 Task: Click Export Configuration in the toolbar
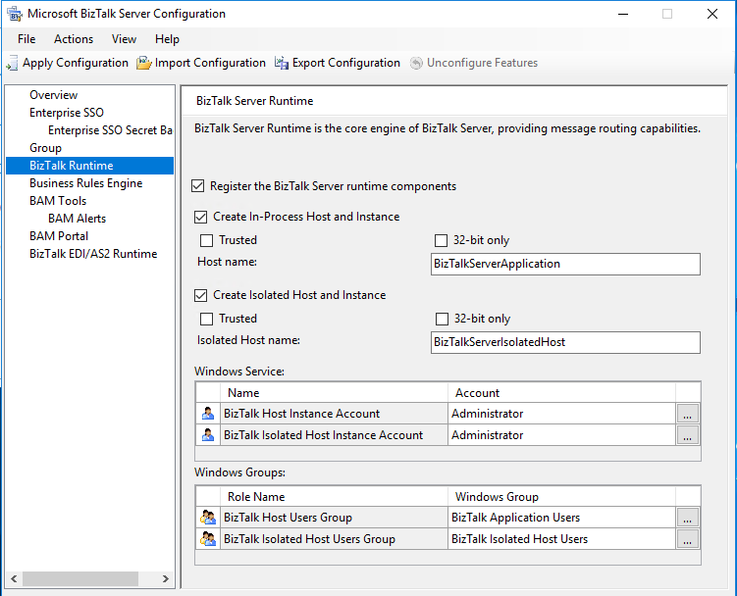pos(346,63)
